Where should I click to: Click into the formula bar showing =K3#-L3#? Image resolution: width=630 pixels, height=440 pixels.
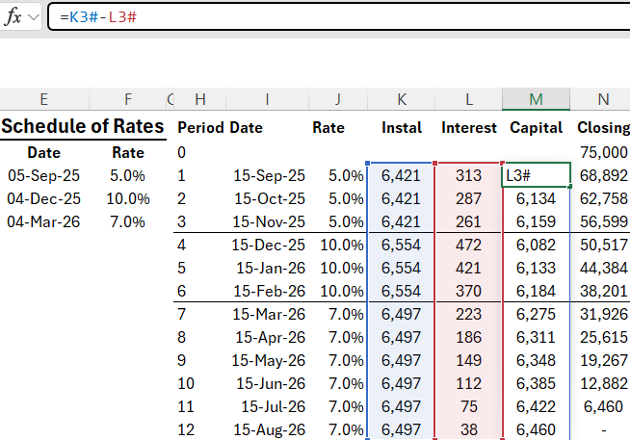338,17
